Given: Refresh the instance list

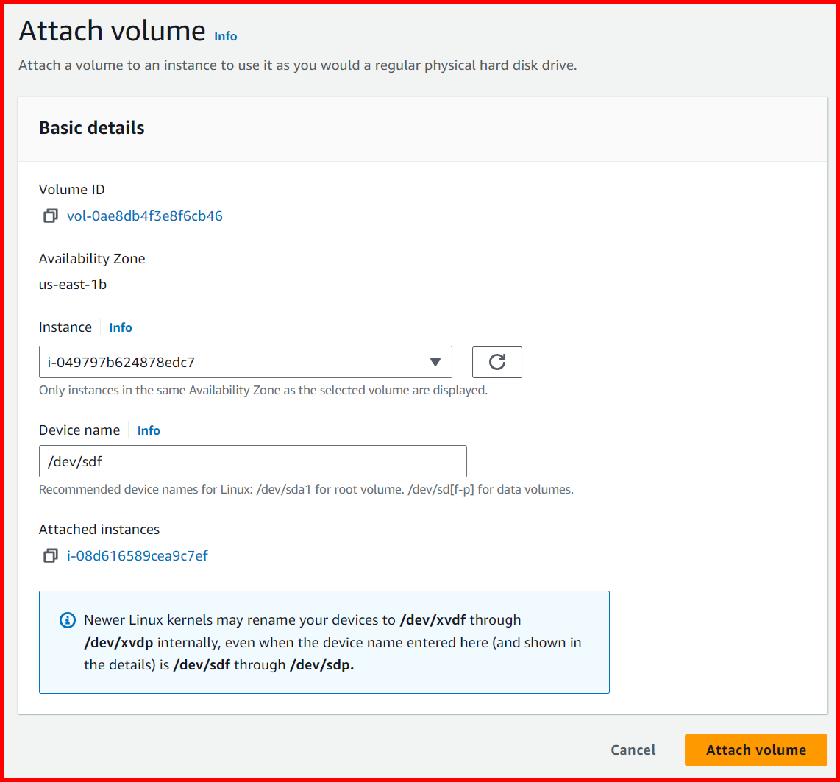Looking at the screenshot, I should coord(496,362).
